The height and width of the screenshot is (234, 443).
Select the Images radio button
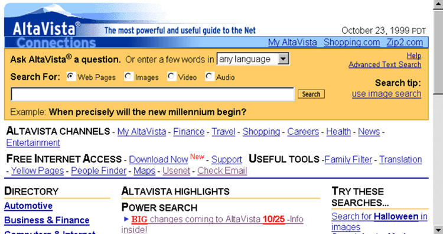pos(129,76)
